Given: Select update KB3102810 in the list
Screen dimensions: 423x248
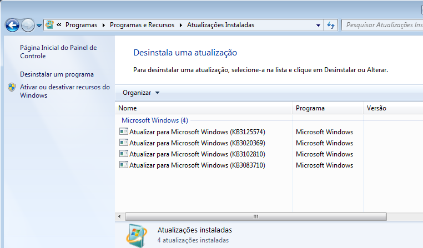Looking at the screenshot, I should tap(197, 154).
